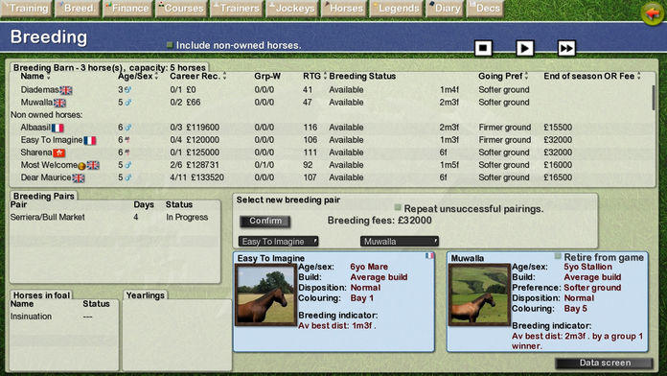
Task: Click the stop playback button
Action: 483,48
